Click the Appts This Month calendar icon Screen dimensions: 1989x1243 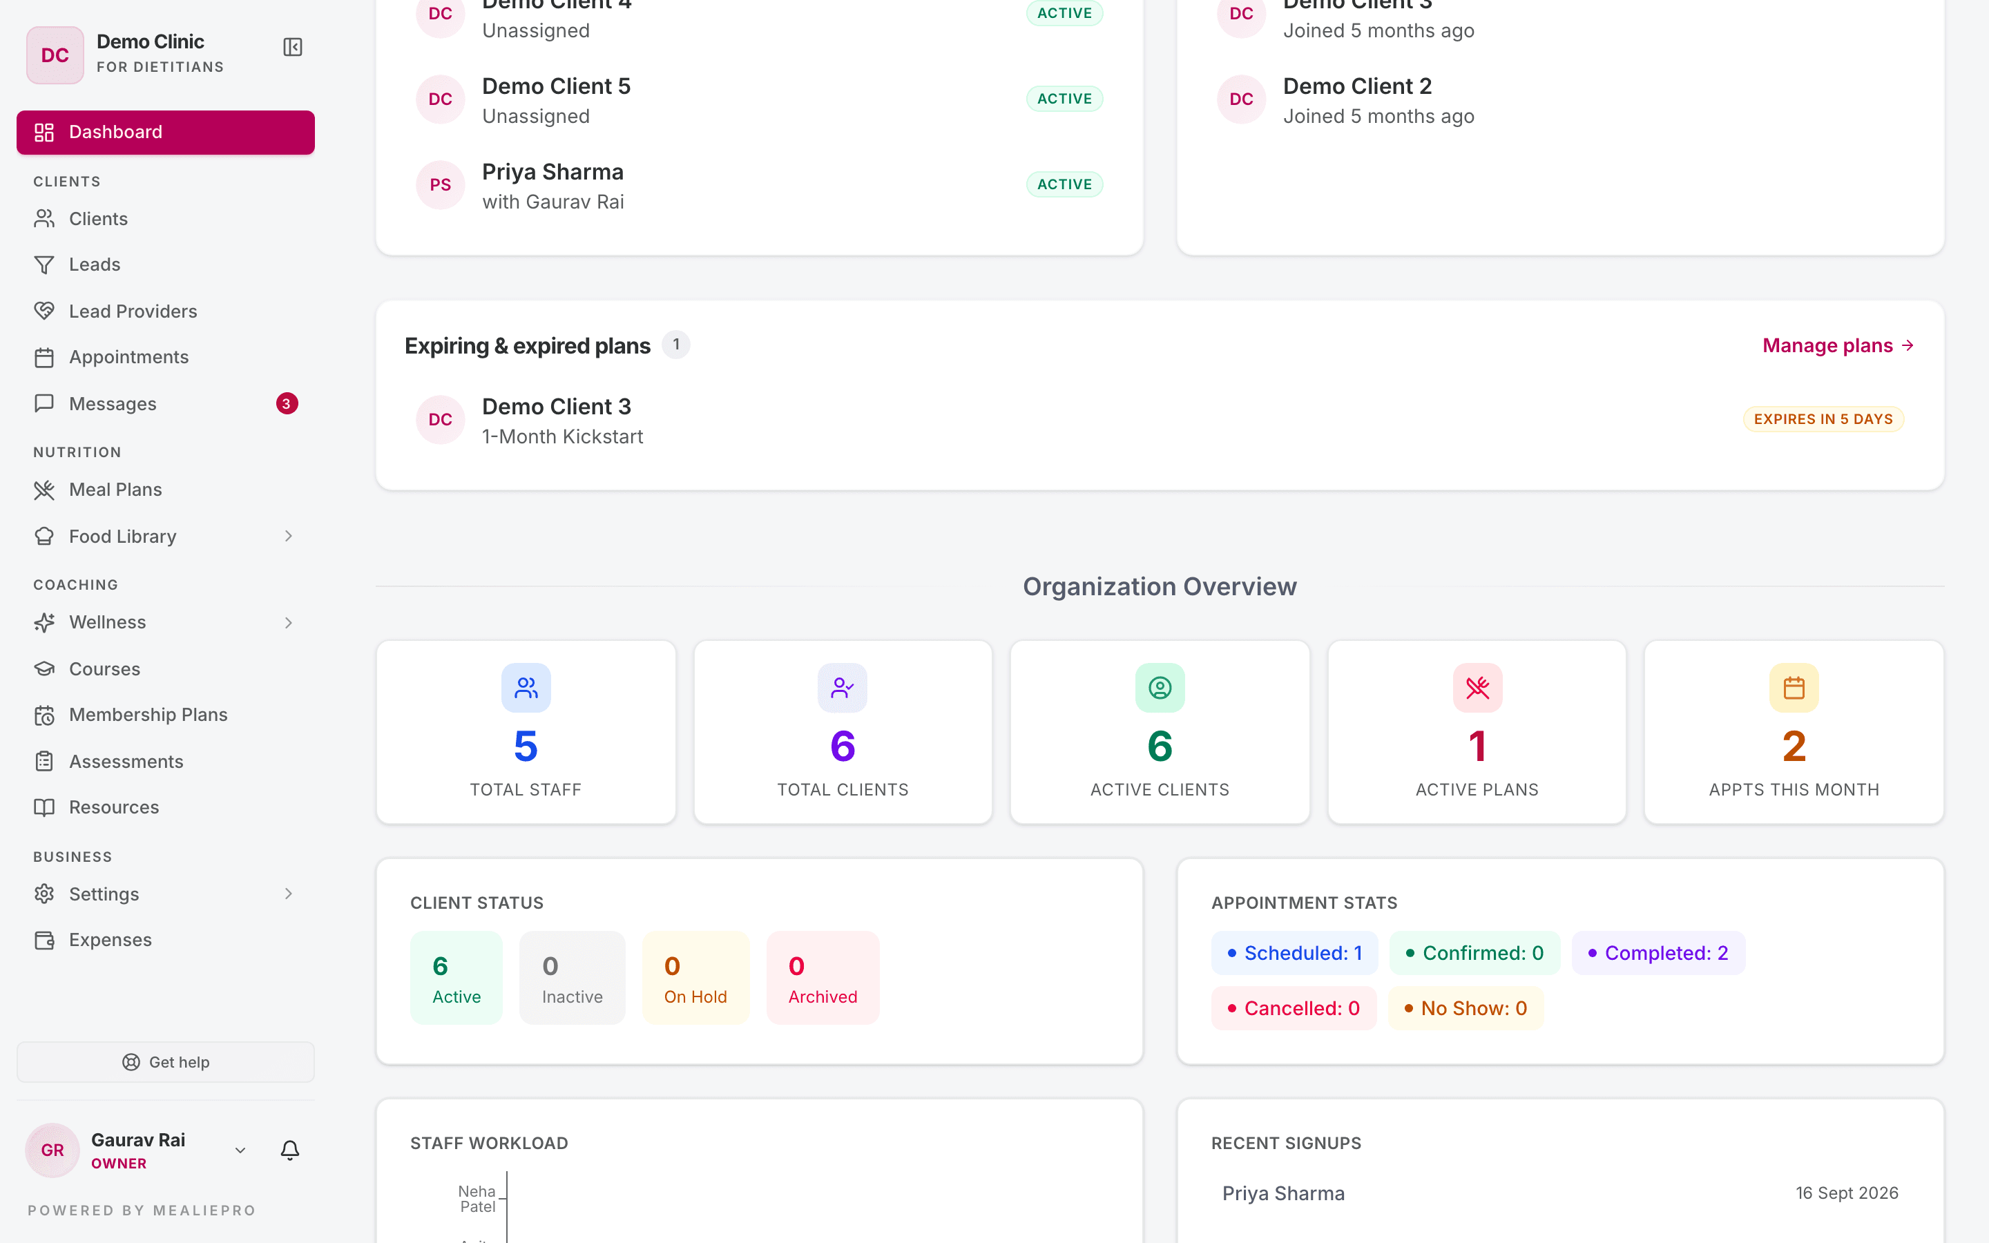click(1794, 687)
